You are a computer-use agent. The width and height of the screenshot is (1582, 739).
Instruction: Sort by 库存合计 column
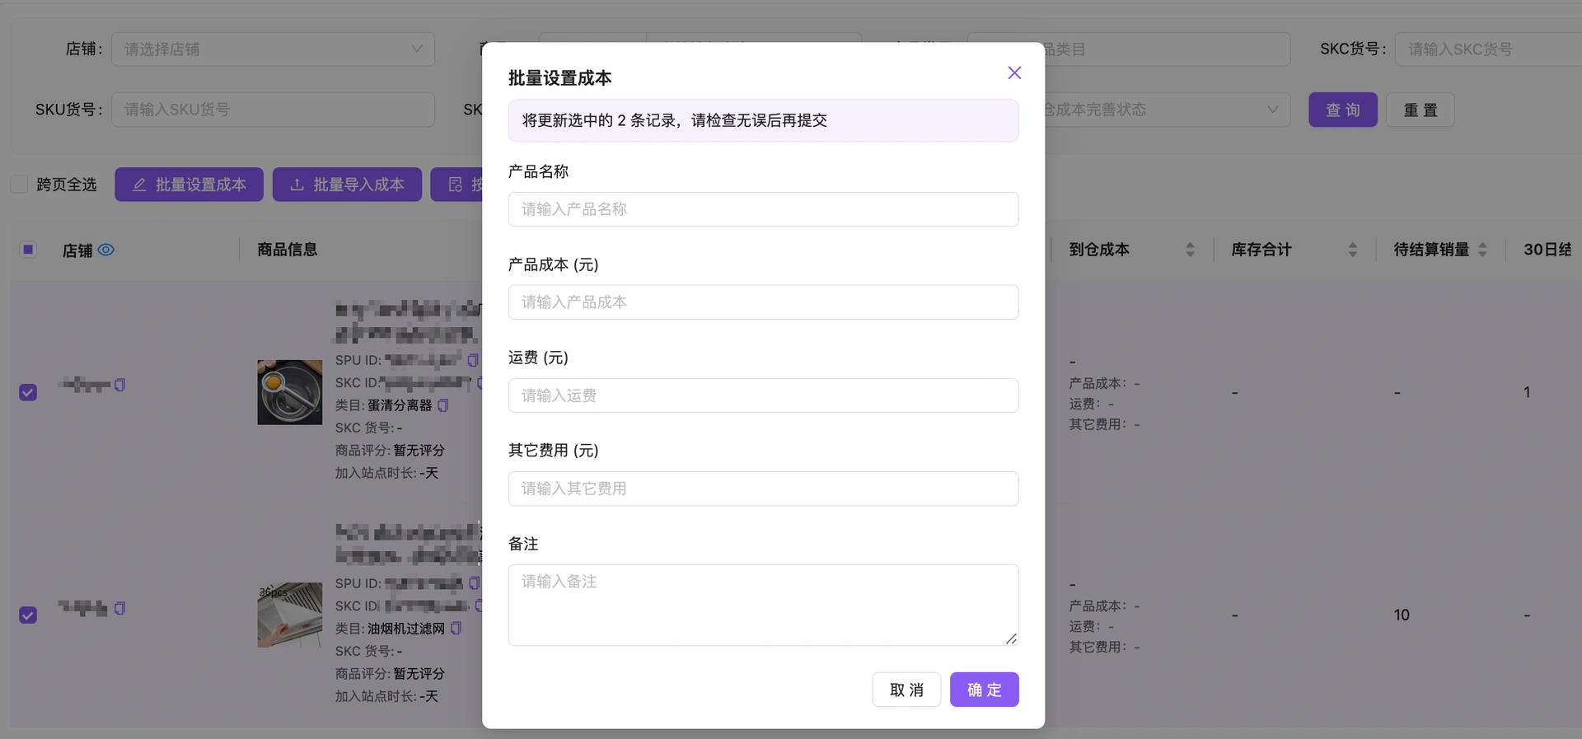click(1352, 250)
